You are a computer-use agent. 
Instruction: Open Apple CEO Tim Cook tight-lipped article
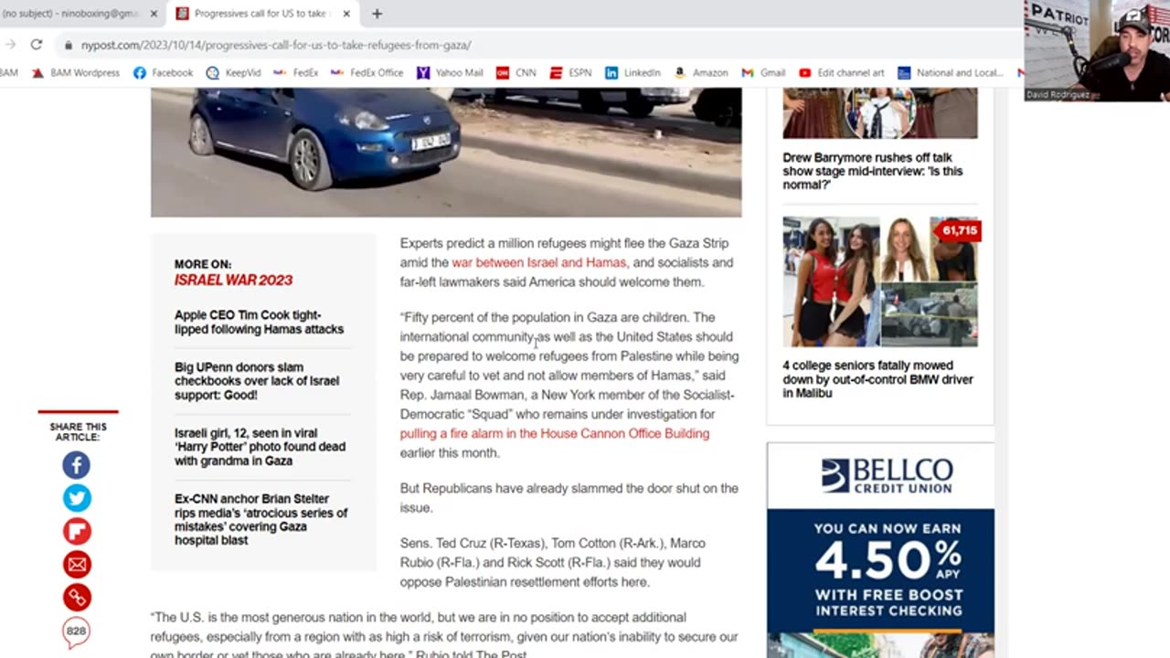[x=259, y=322]
